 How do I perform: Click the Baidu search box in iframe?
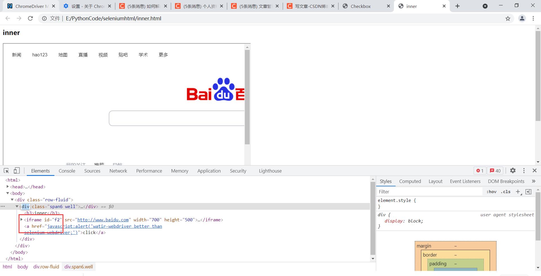[177, 118]
